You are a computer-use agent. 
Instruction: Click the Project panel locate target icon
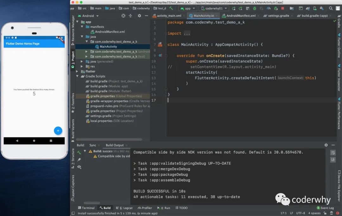(123, 16)
